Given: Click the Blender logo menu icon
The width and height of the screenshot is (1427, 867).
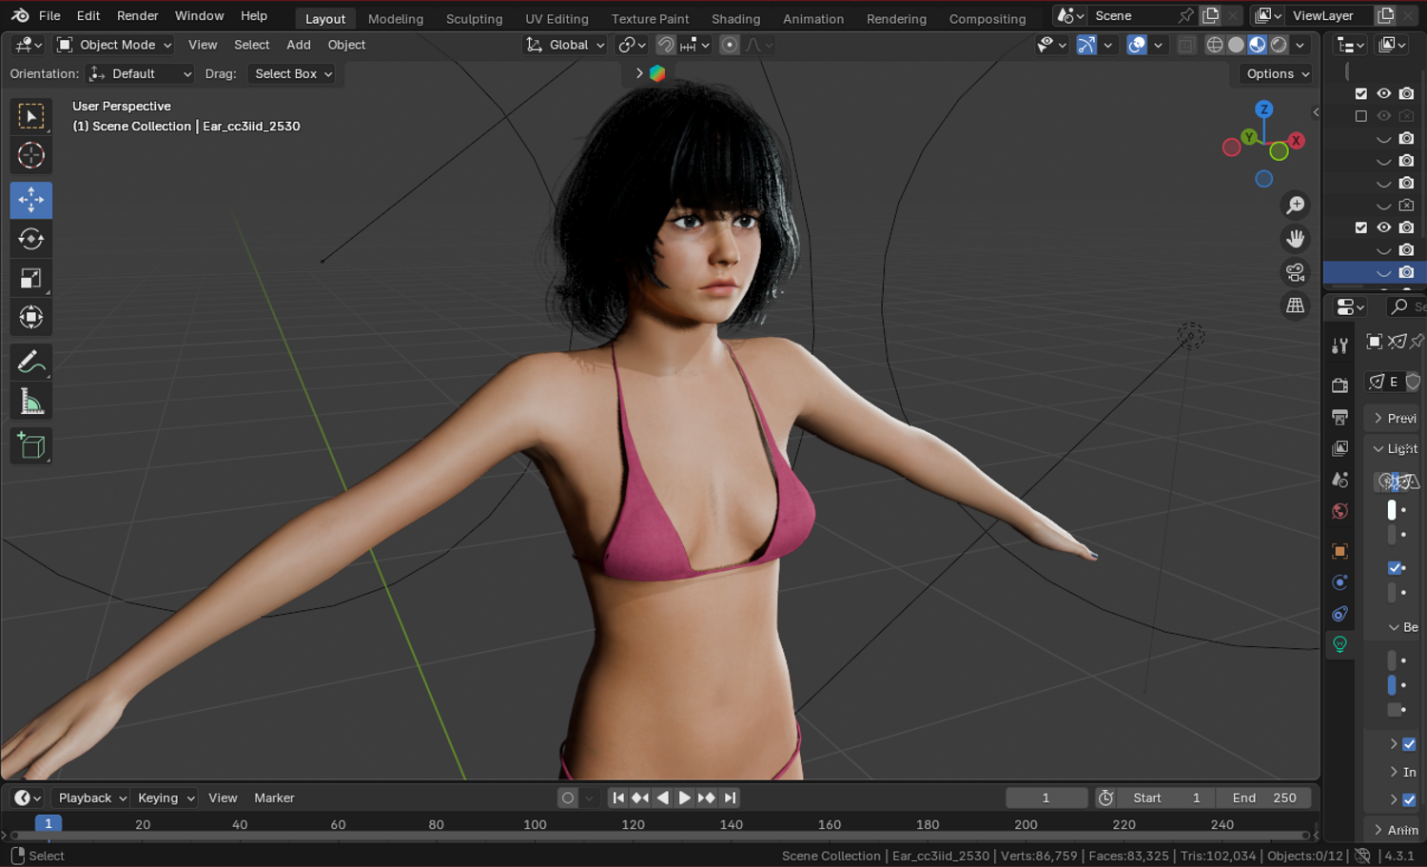Looking at the screenshot, I should pyautogui.click(x=20, y=16).
